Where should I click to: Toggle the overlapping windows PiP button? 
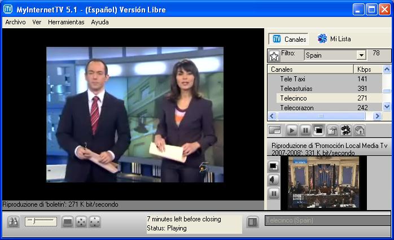point(318,130)
